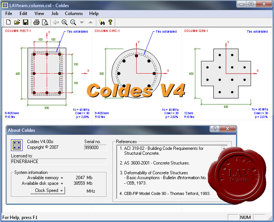
Task: Select the COLUMN:RECT-1 rectangular section drawing
Action: tap(47, 73)
